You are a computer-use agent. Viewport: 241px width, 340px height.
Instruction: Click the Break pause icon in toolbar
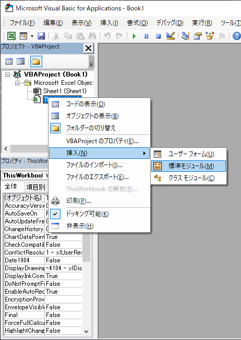point(146,36)
